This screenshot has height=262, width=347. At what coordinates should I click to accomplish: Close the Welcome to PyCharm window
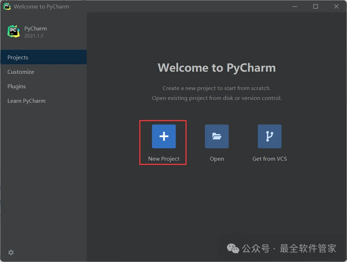(x=336, y=6)
